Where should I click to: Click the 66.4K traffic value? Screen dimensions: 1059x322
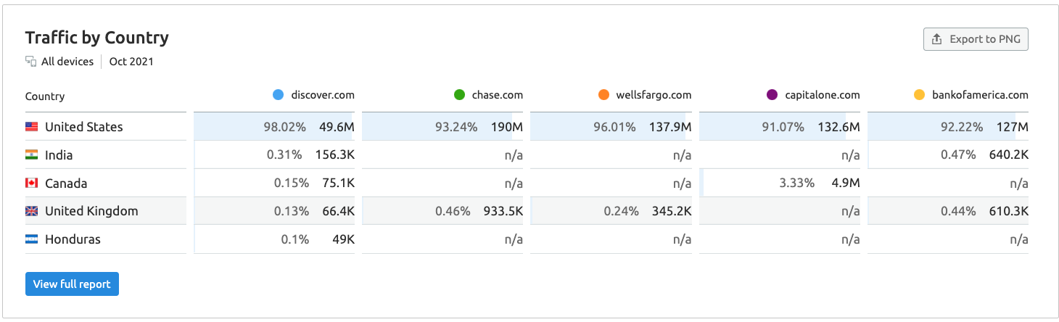click(x=339, y=212)
